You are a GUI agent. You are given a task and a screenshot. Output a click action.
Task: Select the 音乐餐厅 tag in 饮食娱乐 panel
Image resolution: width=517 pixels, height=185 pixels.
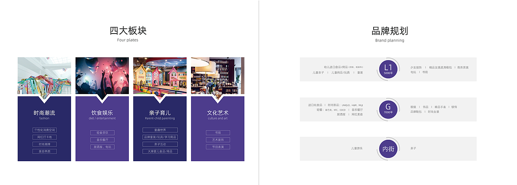pos(102,140)
